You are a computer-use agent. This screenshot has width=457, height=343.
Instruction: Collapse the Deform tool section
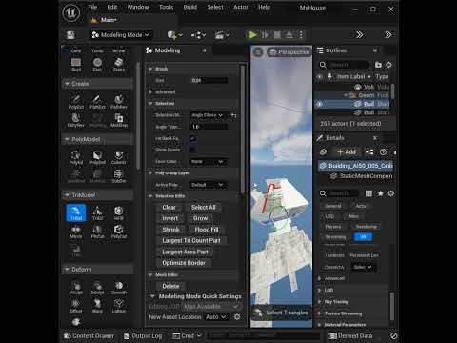67,270
